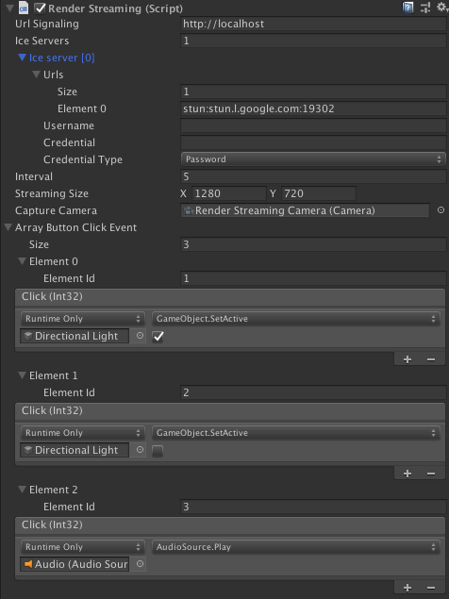449x599 pixels.
Task: Click the Streaming Size label
Action: (x=52, y=193)
